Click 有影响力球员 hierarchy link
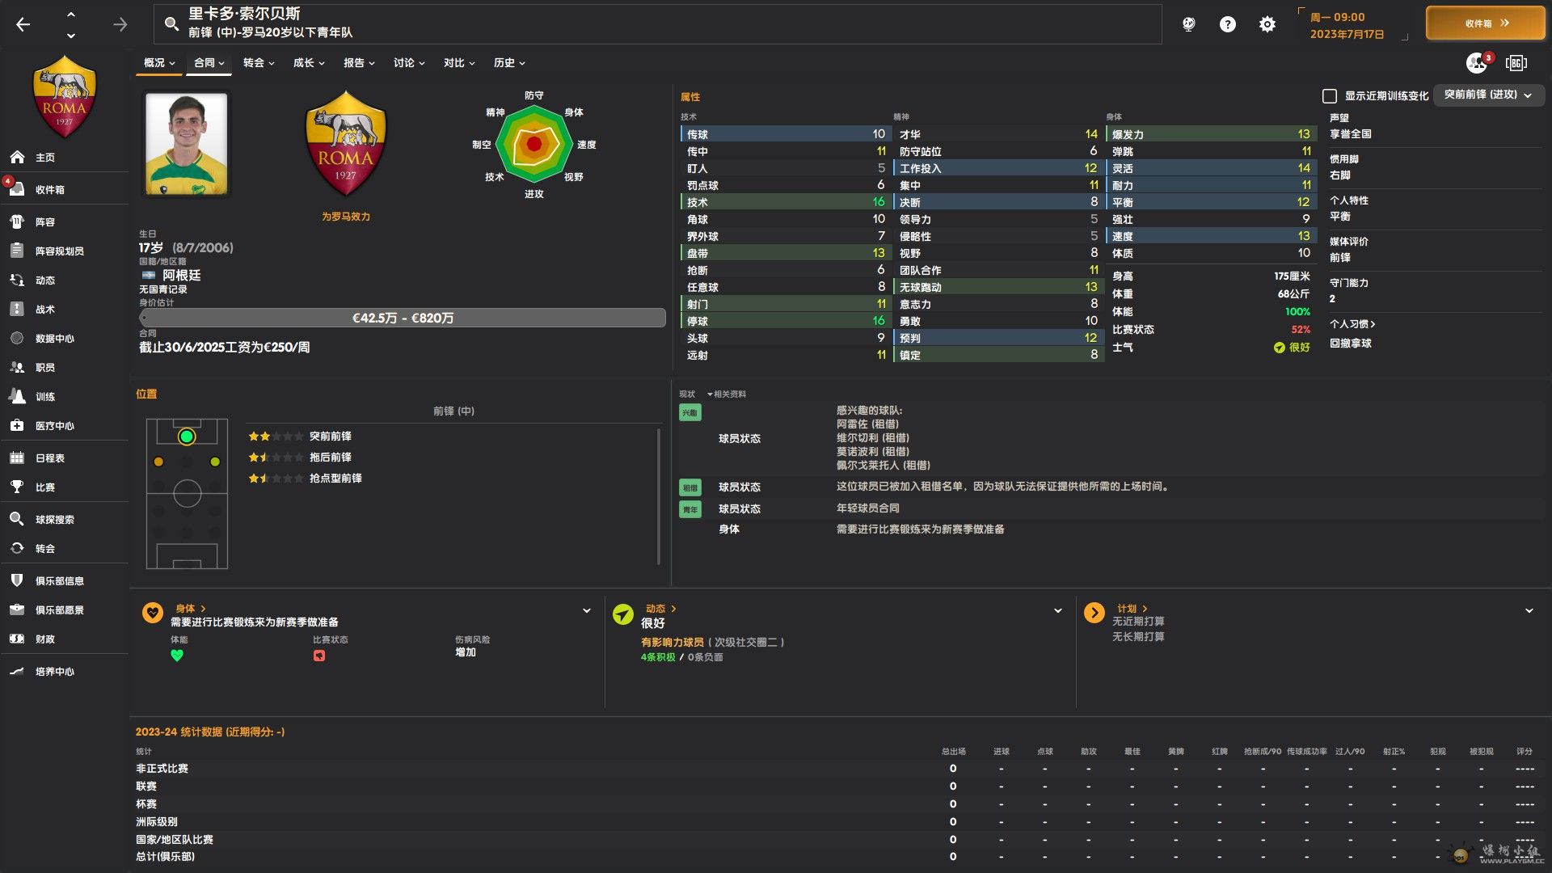 click(673, 643)
